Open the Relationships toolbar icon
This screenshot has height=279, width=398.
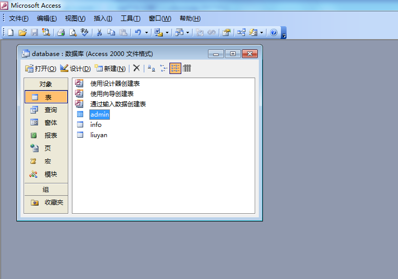point(241,32)
